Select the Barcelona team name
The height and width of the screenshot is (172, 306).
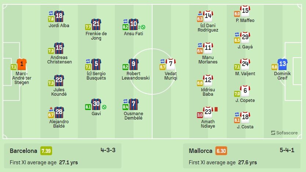pyautogui.click(x=23, y=151)
